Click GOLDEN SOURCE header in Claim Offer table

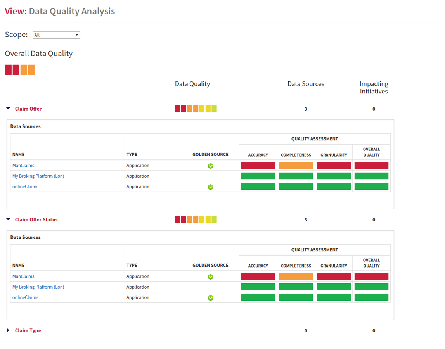click(x=210, y=155)
